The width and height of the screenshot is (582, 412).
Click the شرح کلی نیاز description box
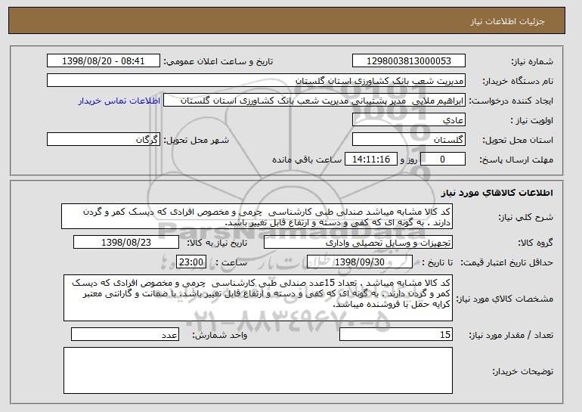(257, 216)
